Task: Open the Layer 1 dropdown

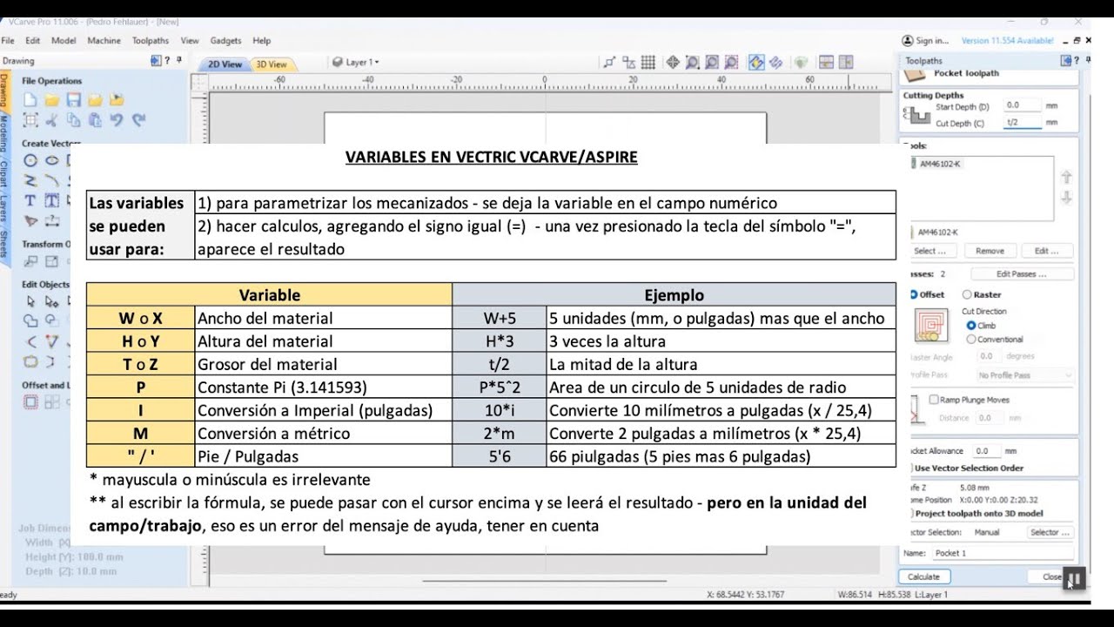Action: click(x=356, y=63)
